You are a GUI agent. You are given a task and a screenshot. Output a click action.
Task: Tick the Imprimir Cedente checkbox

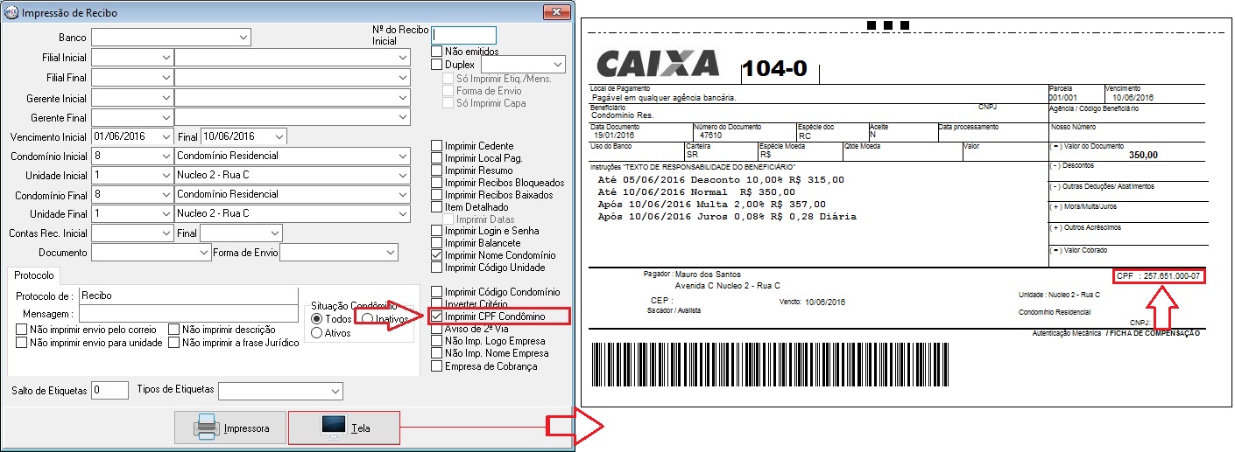click(x=437, y=146)
